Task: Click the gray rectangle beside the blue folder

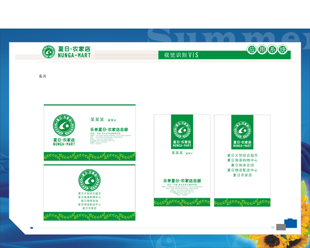Action: [x=281, y=227]
